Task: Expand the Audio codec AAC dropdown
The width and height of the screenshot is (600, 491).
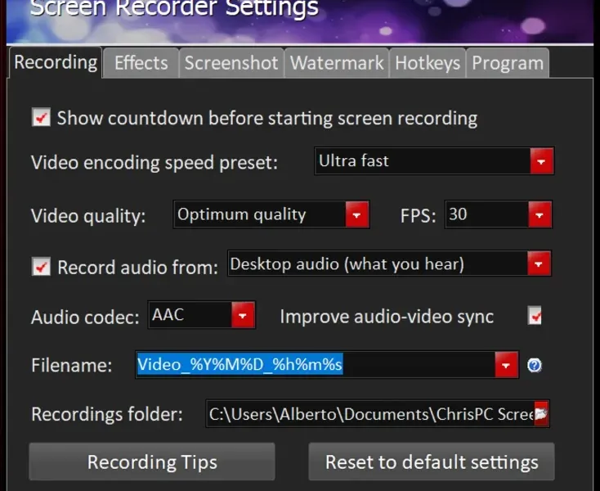Action: pyautogui.click(x=243, y=315)
